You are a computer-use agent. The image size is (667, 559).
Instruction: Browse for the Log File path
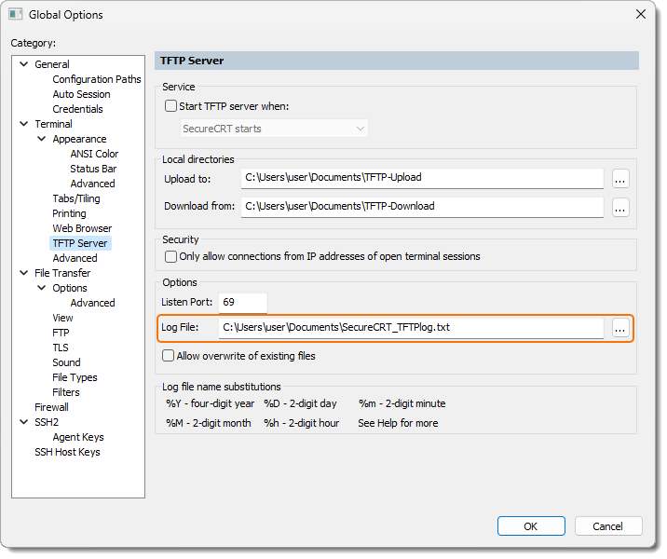pos(620,328)
